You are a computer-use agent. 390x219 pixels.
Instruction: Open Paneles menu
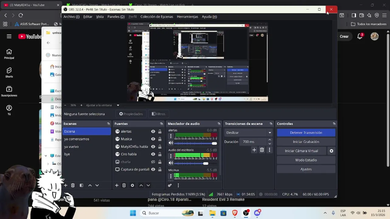116,17
